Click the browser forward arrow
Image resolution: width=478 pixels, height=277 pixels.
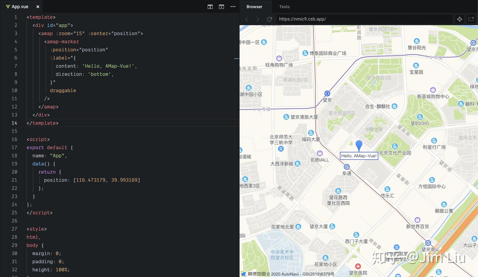tap(258, 19)
